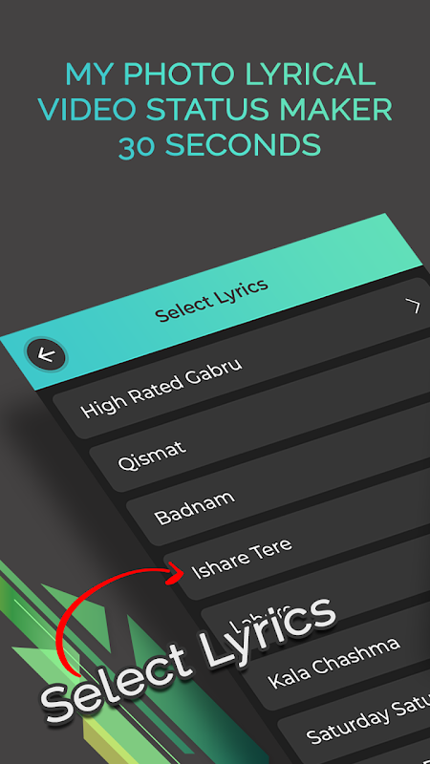
Task: Click the dark circle behind back arrow
Action: pos(46,354)
